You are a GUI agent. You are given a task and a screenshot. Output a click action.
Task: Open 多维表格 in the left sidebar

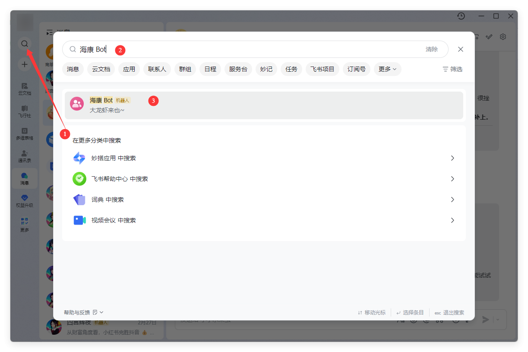click(25, 133)
